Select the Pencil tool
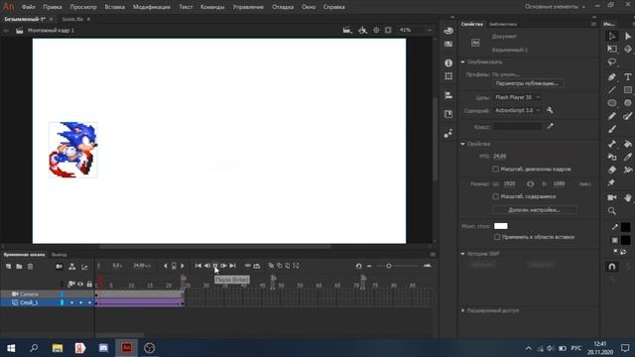Image resolution: width=635 pixels, height=357 pixels. click(612, 116)
